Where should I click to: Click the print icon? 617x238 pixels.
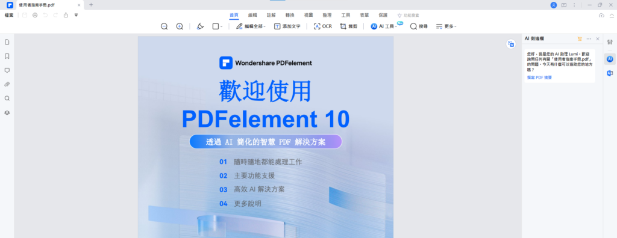[35, 15]
